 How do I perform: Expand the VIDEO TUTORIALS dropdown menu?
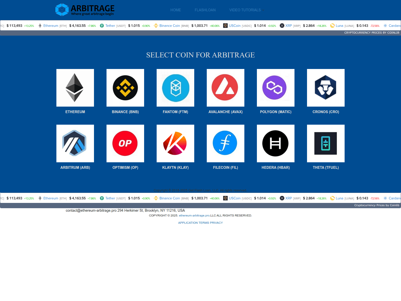(x=247, y=10)
